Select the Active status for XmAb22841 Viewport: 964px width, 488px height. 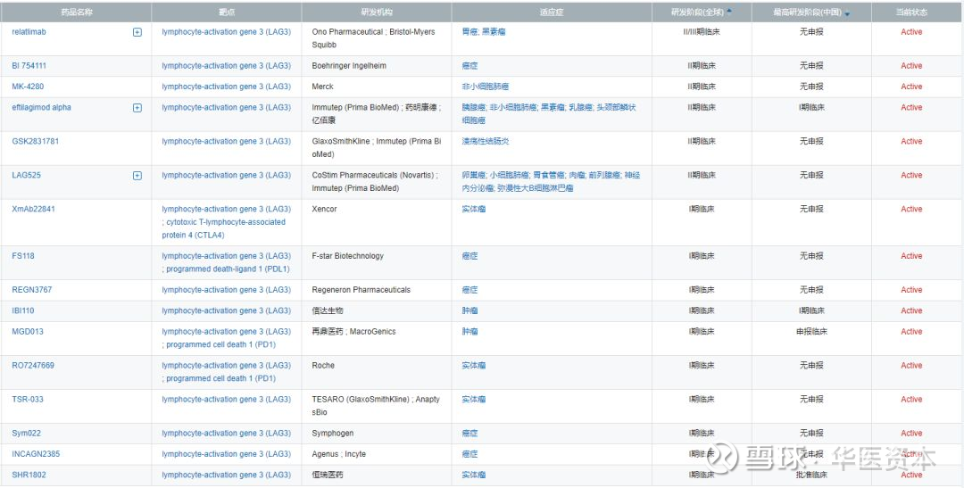911,209
